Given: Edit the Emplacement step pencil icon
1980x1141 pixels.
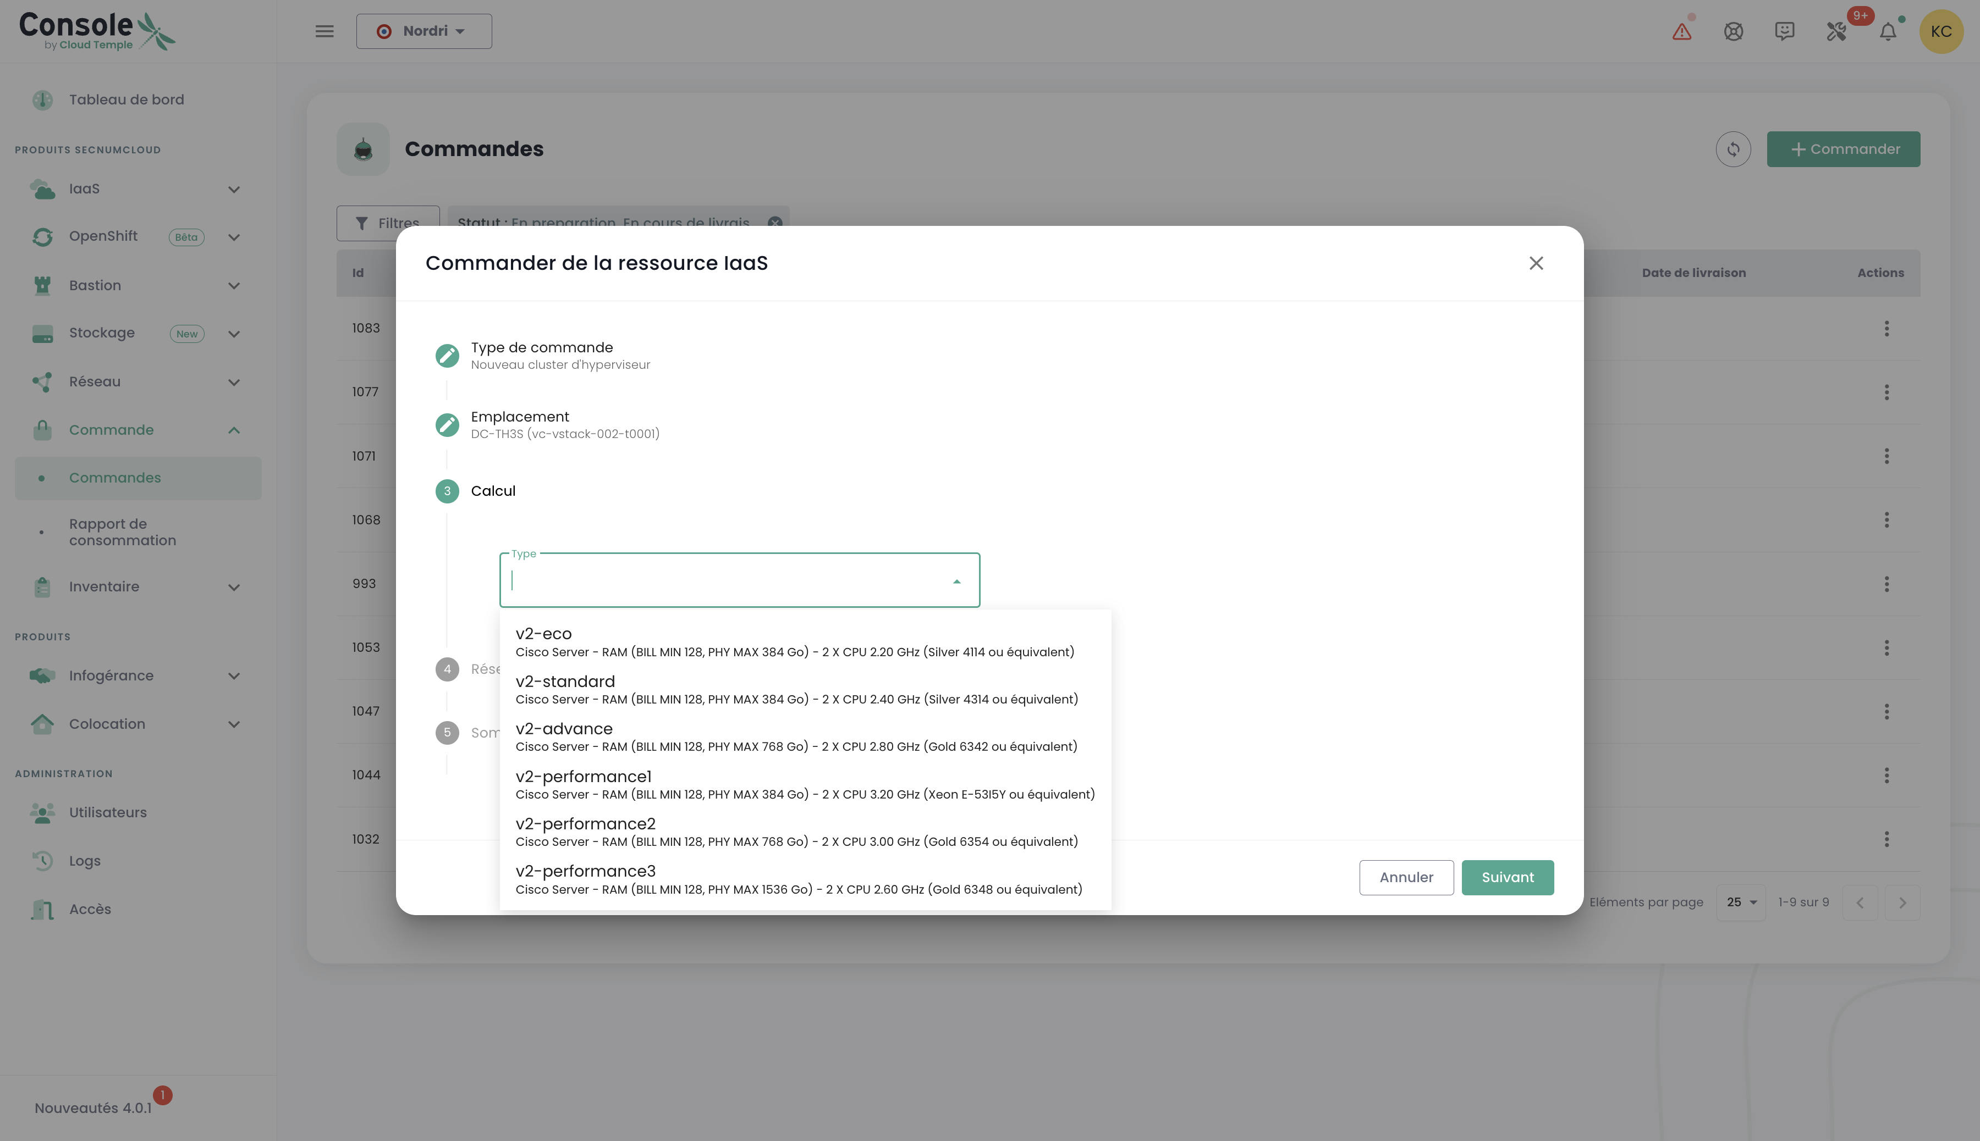Looking at the screenshot, I should pyautogui.click(x=447, y=425).
